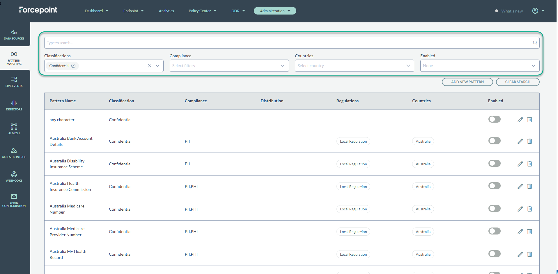The image size is (558, 274).
Task: Open the Enabled filter dropdown
Action: [x=480, y=66]
